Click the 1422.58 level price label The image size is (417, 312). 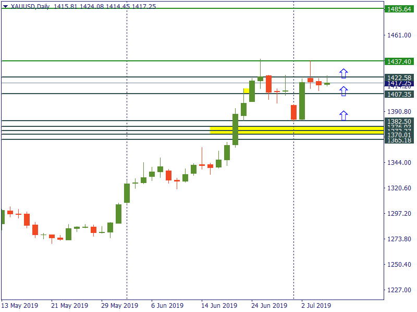[399, 77]
